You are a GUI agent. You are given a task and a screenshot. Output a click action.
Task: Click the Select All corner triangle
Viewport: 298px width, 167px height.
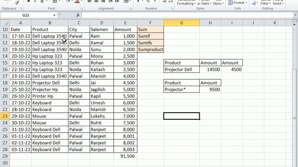(x=5, y=23)
